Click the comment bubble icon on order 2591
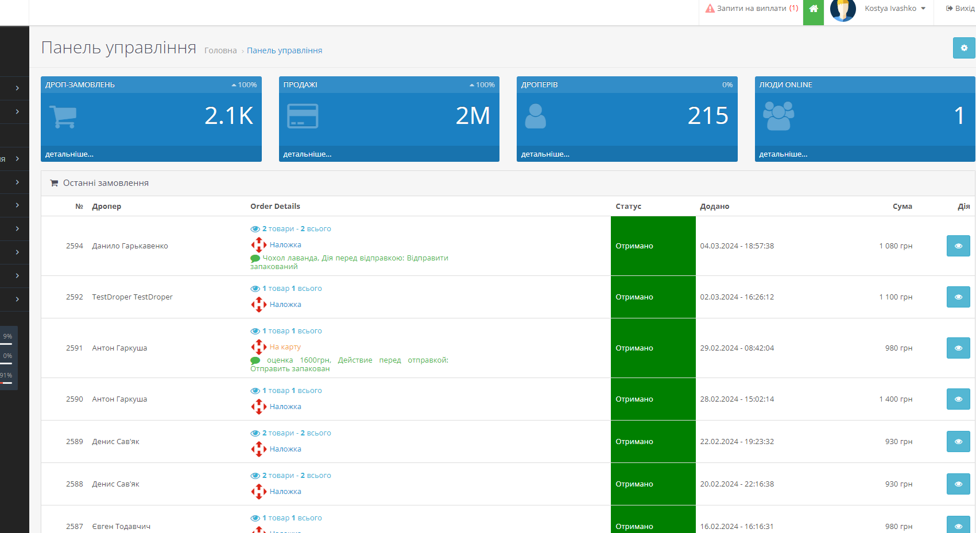976x533 pixels. (255, 360)
